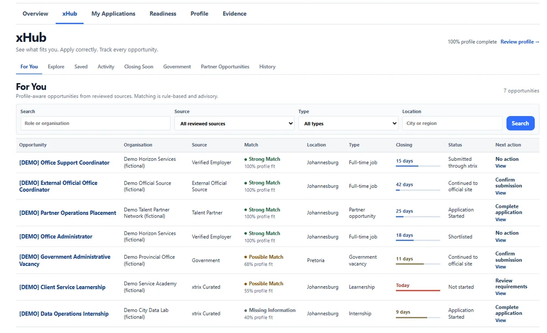Image resolution: width=547 pixels, height=333 pixels.
Task: Open the Readiness tab
Action: tap(163, 14)
